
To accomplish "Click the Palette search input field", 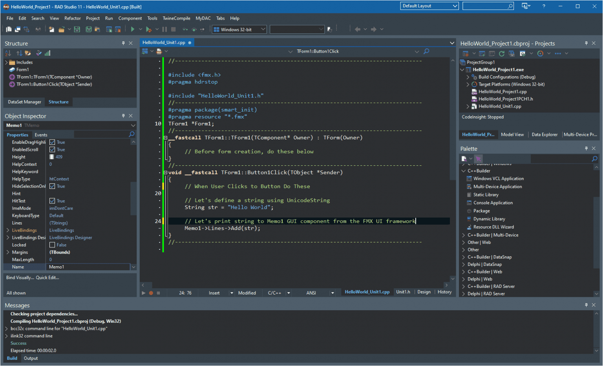I will tap(561, 159).
